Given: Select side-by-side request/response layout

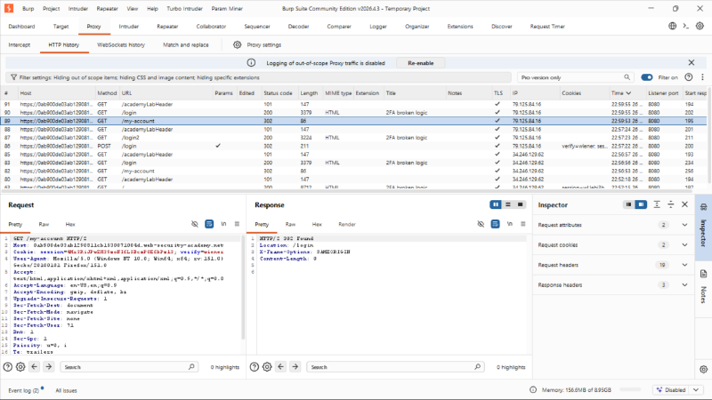Looking at the screenshot, I should (496, 205).
